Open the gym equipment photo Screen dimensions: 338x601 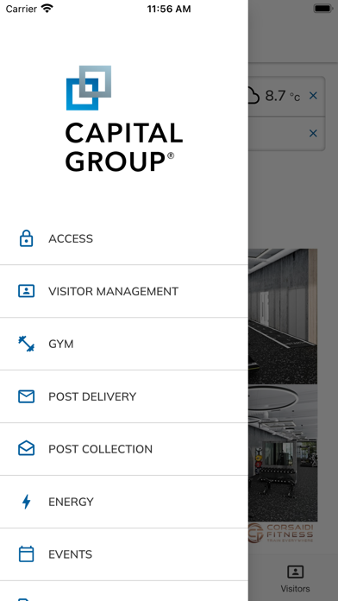[283, 453]
